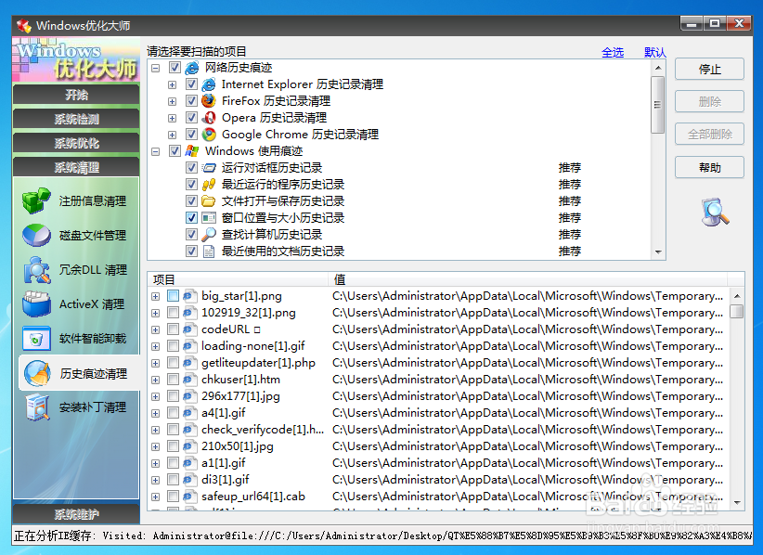
Task: Open the 系统清理 sidebar section
Action: tap(76, 168)
